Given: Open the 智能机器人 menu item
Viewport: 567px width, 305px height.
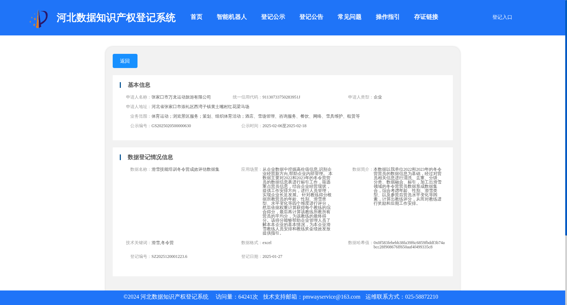Looking at the screenshot, I should pyautogui.click(x=232, y=17).
